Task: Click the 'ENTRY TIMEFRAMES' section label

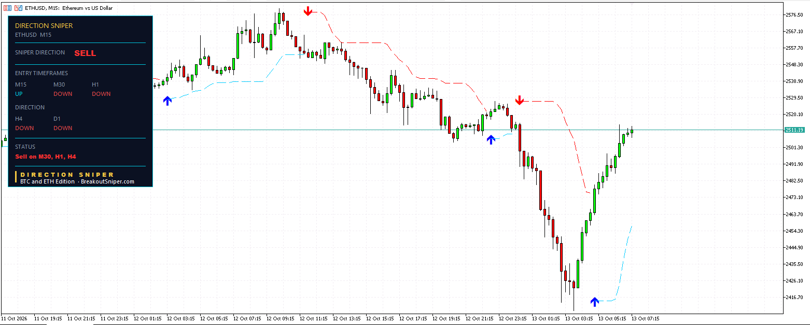Action: coord(41,73)
